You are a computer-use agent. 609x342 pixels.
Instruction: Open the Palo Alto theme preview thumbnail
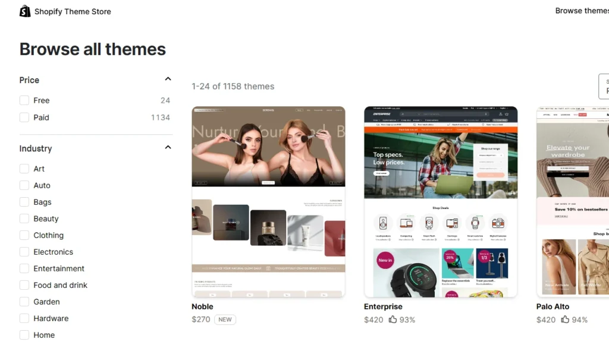573,202
